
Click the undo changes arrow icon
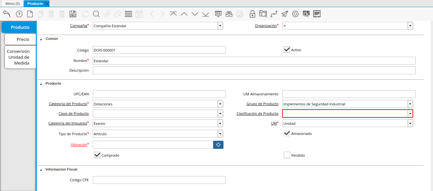tap(7, 14)
